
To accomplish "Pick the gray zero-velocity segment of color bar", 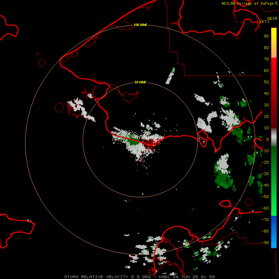I will click(x=274, y=137).
